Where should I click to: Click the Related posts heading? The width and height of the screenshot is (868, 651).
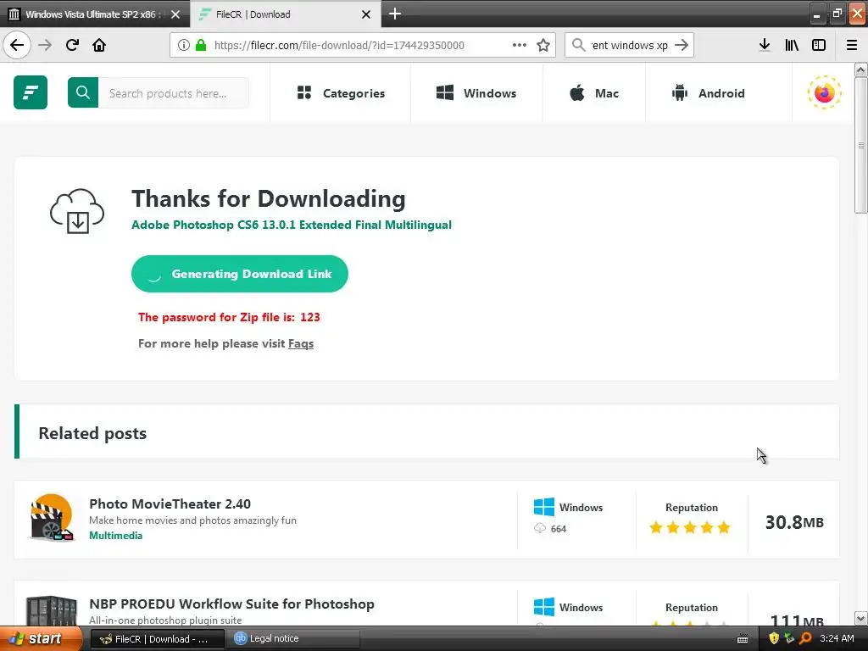click(92, 433)
